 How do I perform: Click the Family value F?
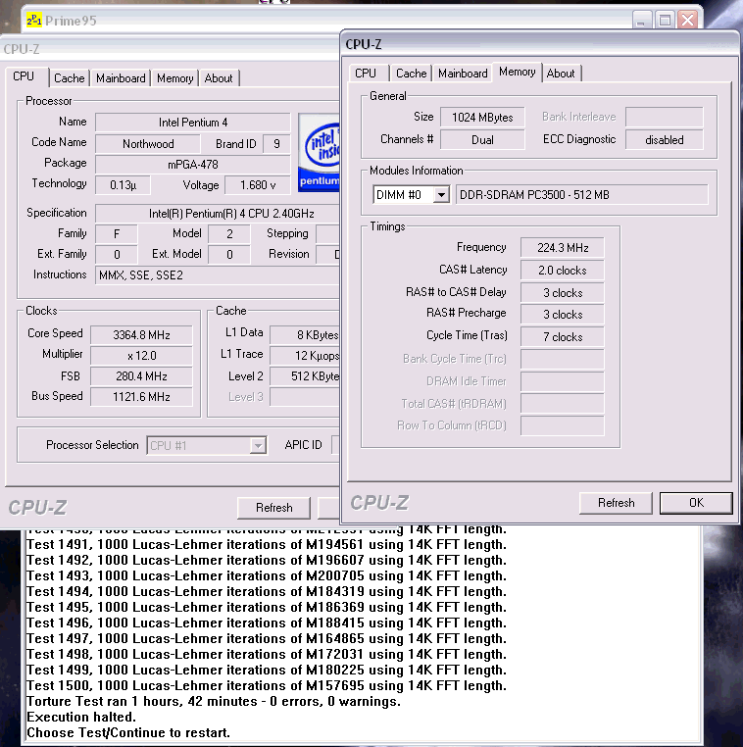pos(117,234)
